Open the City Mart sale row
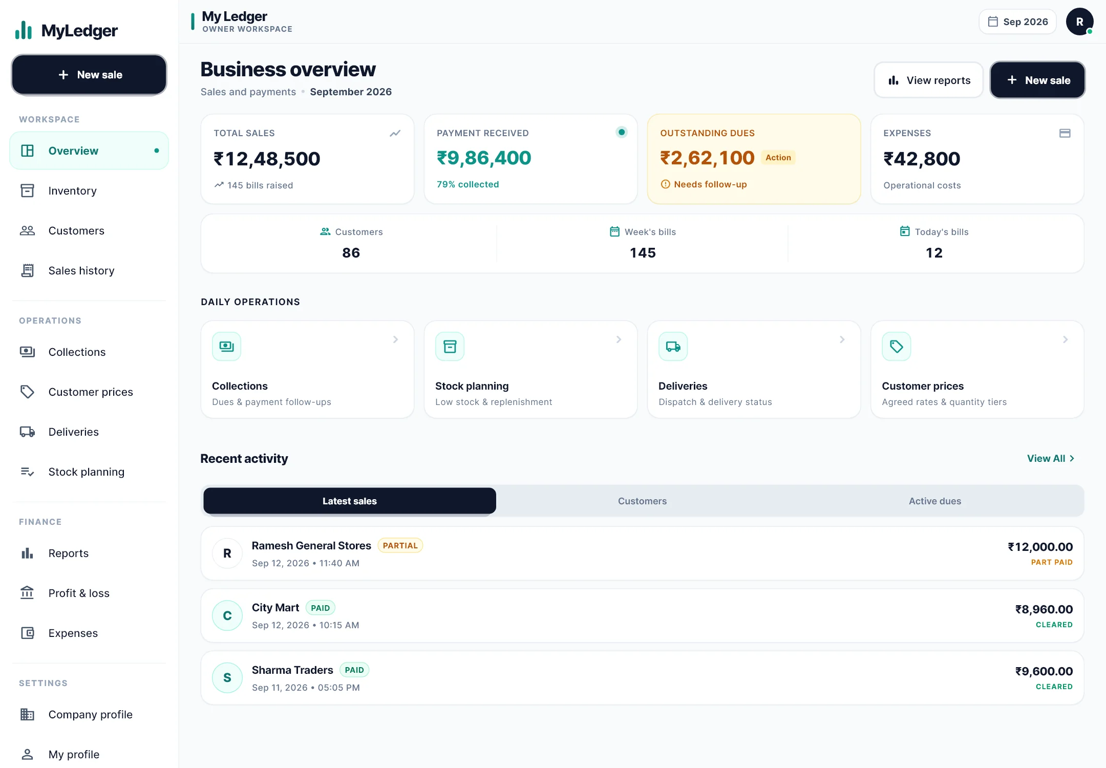 tap(642, 615)
